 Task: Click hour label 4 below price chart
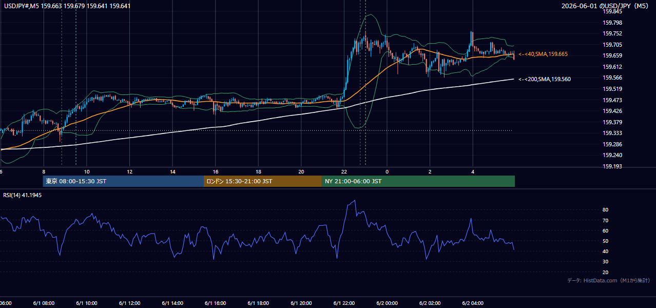pos(473,171)
